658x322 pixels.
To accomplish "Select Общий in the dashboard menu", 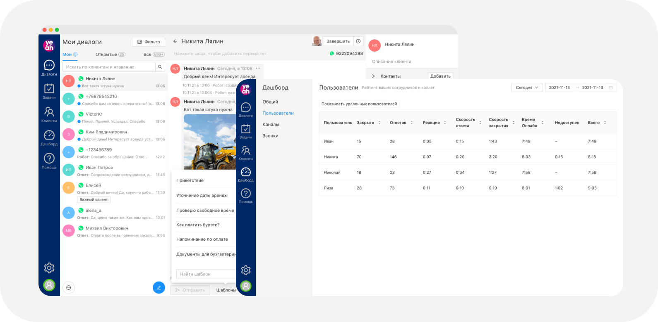I will pyautogui.click(x=270, y=102).
